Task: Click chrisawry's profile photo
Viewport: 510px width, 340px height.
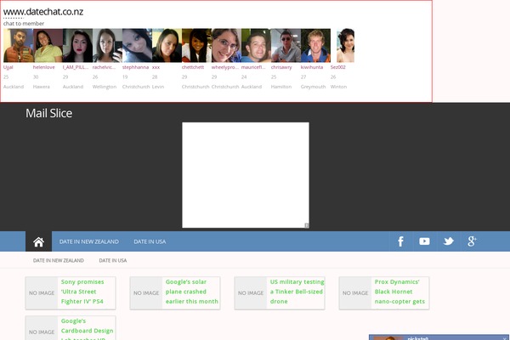Action: click(286, 45)
